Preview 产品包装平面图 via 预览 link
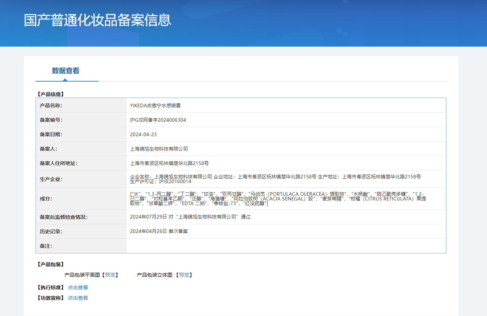Image resolution: width=487 pixels, height=316 pixels. 110,275
